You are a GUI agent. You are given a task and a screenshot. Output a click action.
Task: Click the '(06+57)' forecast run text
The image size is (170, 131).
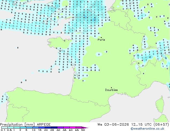[161, 125]
